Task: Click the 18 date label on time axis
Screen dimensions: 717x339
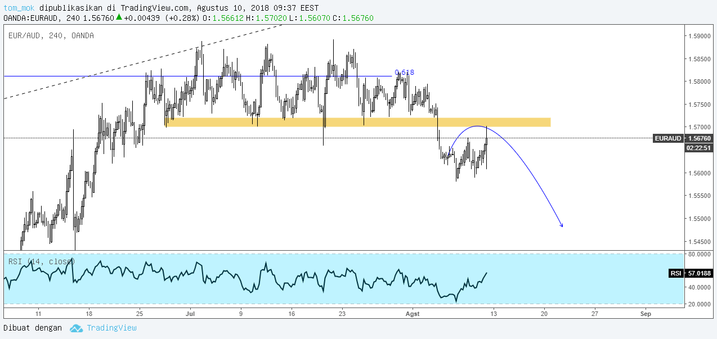Action: (89, 314)
